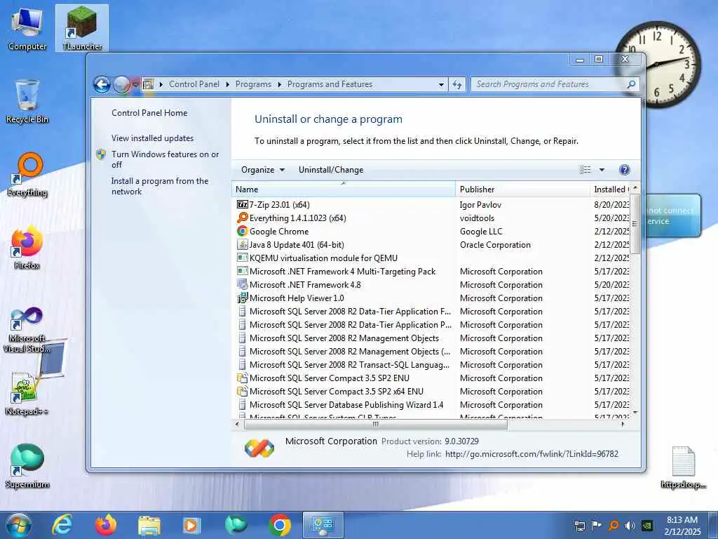Click Uninstall/Change in the toolbar

331,170
